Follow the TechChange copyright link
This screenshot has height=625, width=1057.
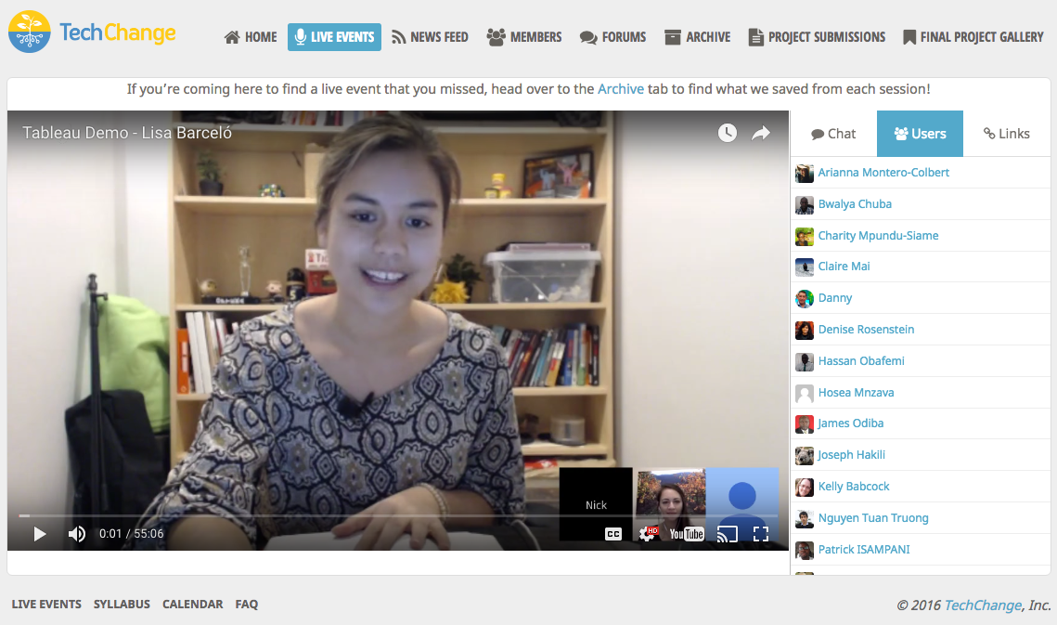983,605
